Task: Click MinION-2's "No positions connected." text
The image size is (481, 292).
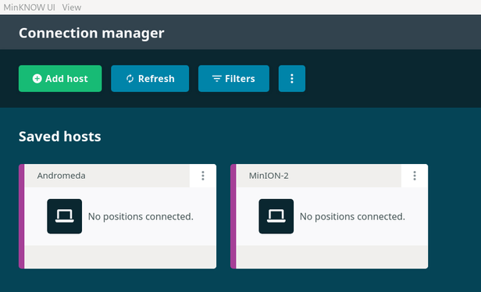Action: (x=352, y=216)
